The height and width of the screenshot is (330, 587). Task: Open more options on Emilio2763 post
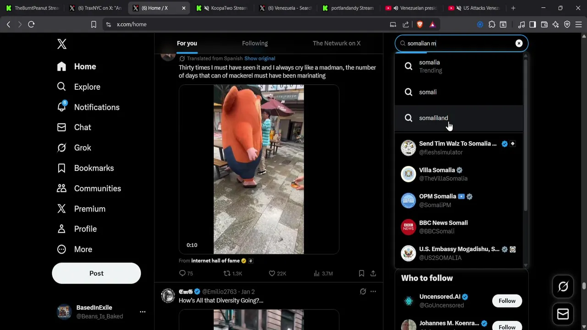pos(373,291)
